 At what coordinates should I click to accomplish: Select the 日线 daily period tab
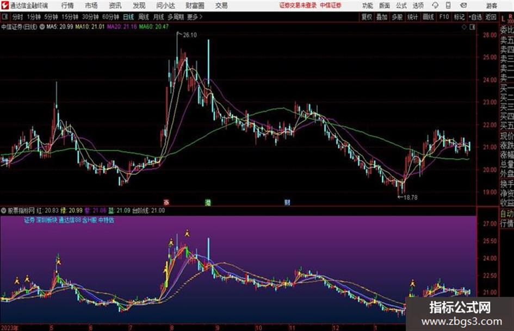click(x=128, y=17)
